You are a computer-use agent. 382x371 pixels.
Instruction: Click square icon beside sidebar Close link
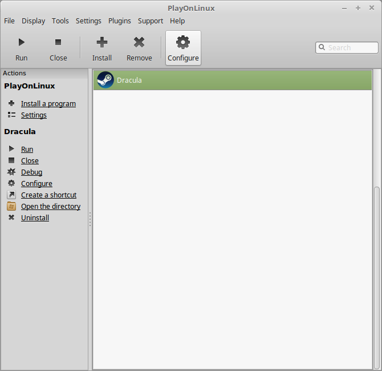coord(11,160)
